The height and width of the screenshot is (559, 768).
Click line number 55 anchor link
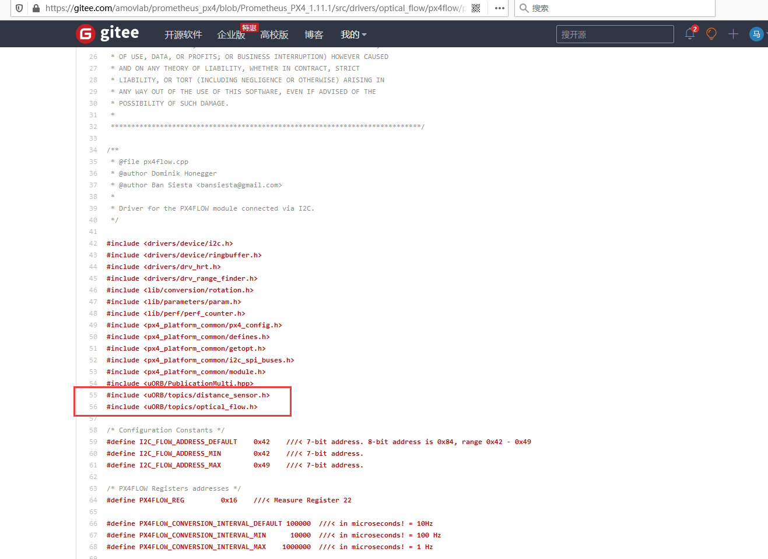(x=93, y=395)
